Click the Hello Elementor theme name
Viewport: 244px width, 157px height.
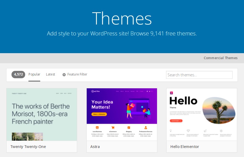coord(185,147)
